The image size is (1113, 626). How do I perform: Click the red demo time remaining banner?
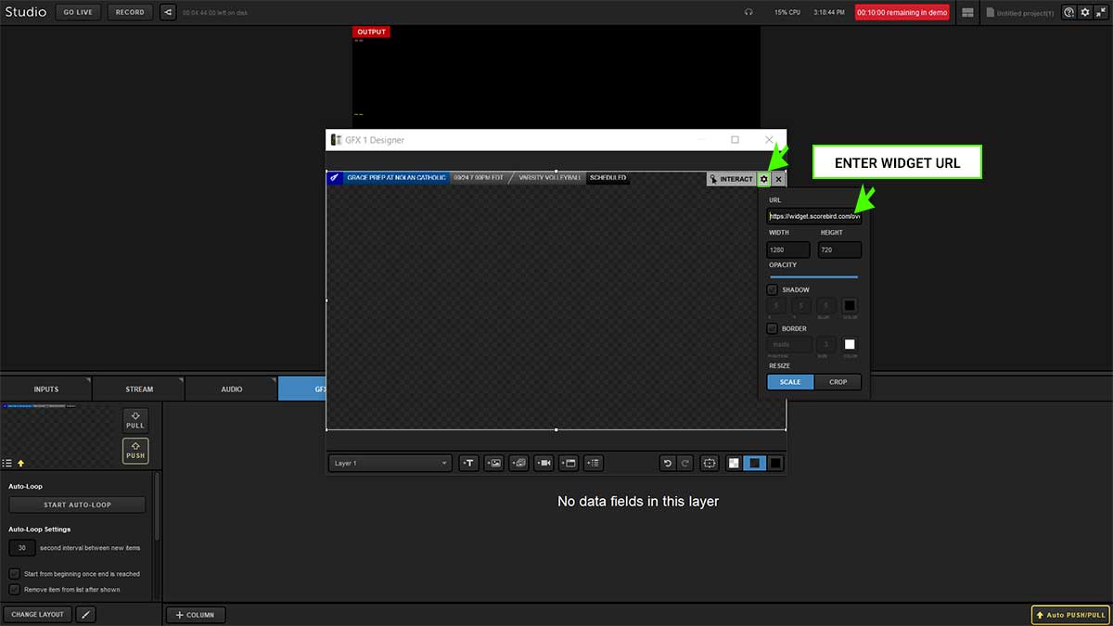[902, 12]
